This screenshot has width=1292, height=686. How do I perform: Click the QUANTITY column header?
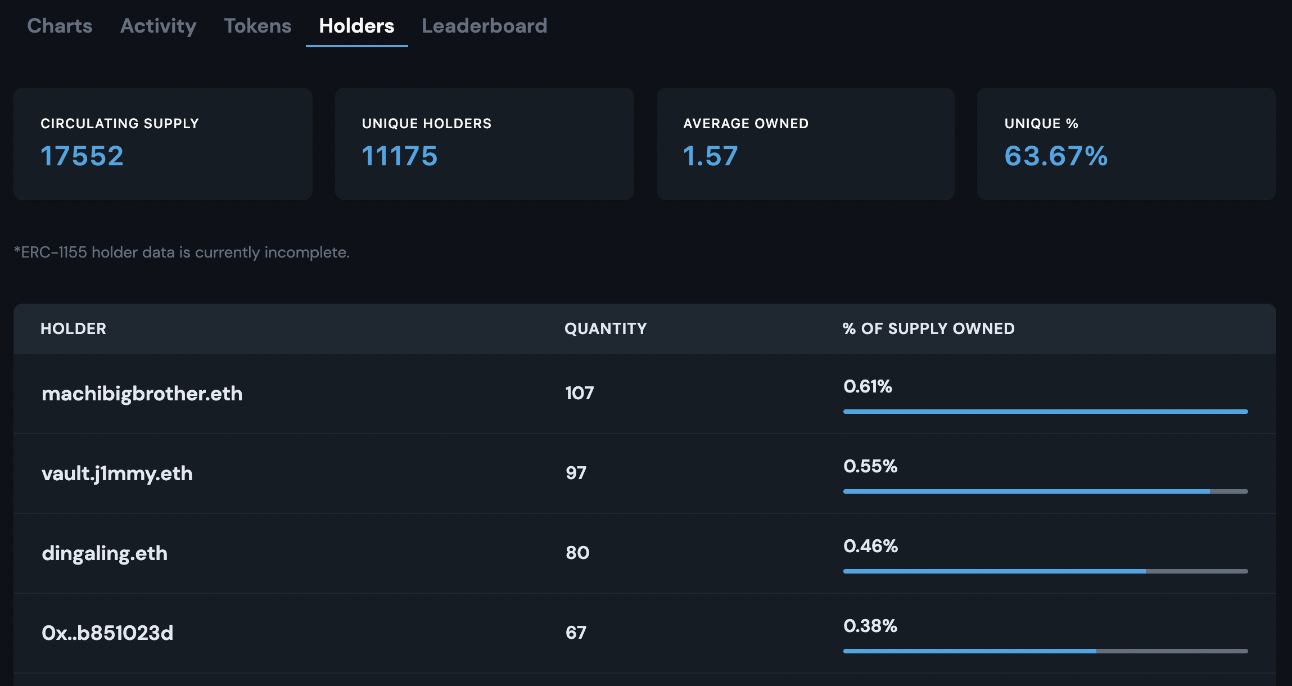click(606, 328)
